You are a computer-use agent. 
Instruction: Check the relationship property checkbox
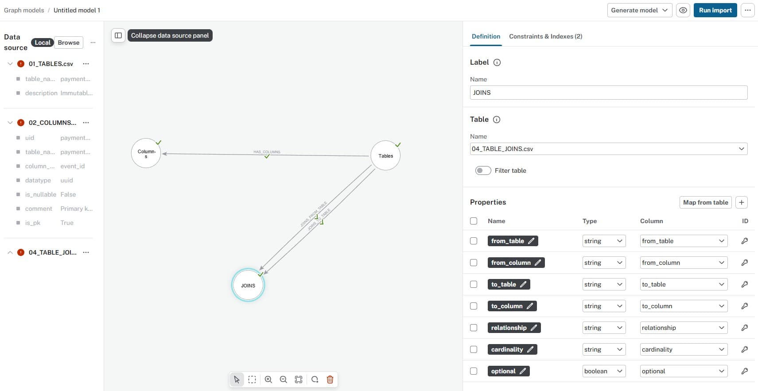(474, 328)
